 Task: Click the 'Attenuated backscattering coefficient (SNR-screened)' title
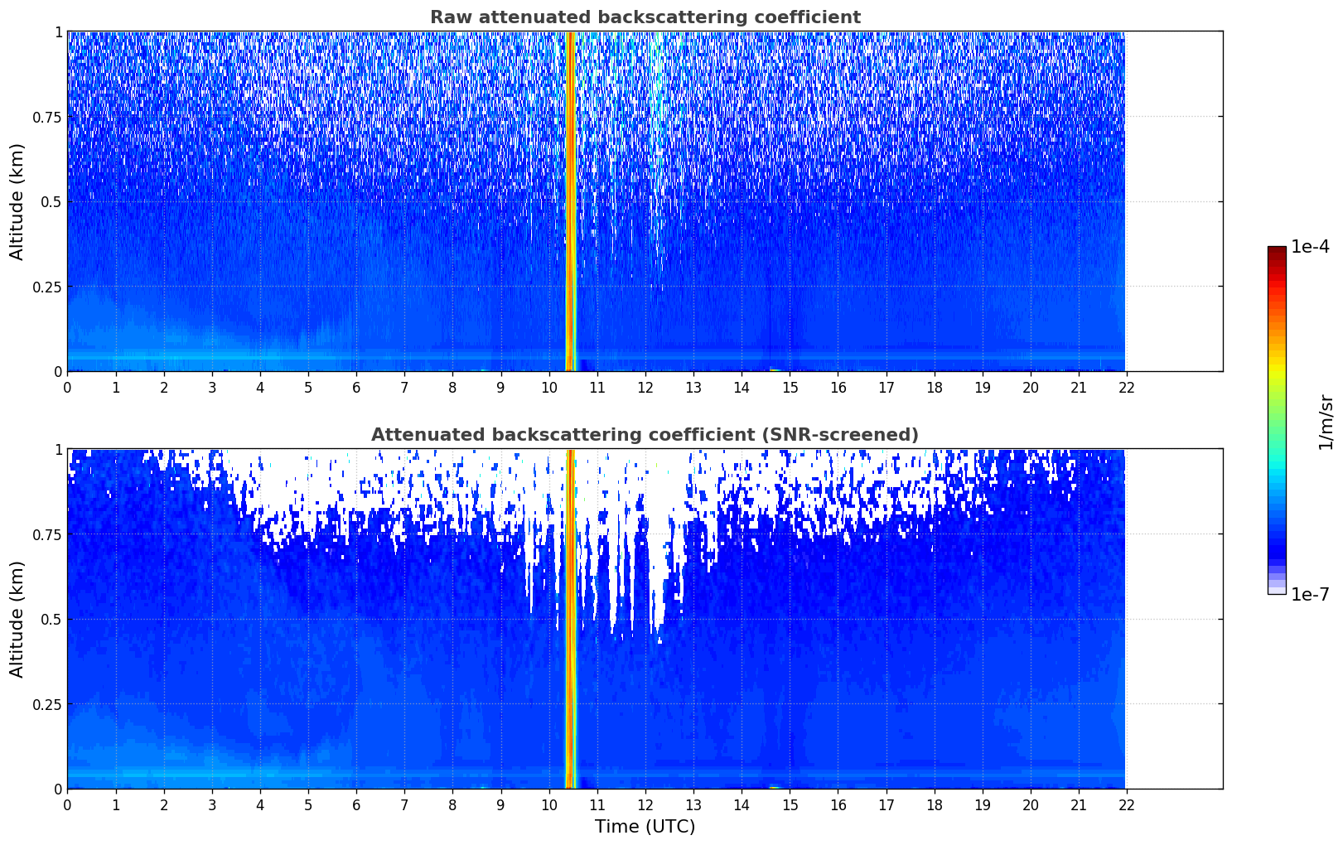tap(645, 435)
